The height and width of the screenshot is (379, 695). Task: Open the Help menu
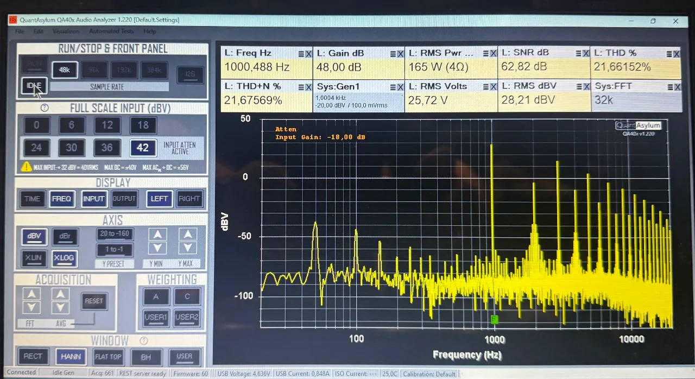coord(150,31)
